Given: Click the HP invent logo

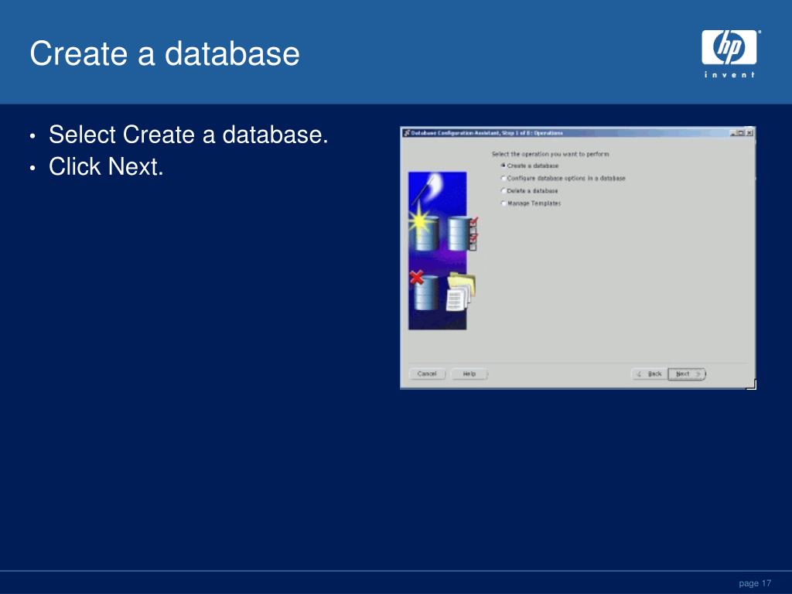Looking at the screenshot, I should (x=729, y=53).
